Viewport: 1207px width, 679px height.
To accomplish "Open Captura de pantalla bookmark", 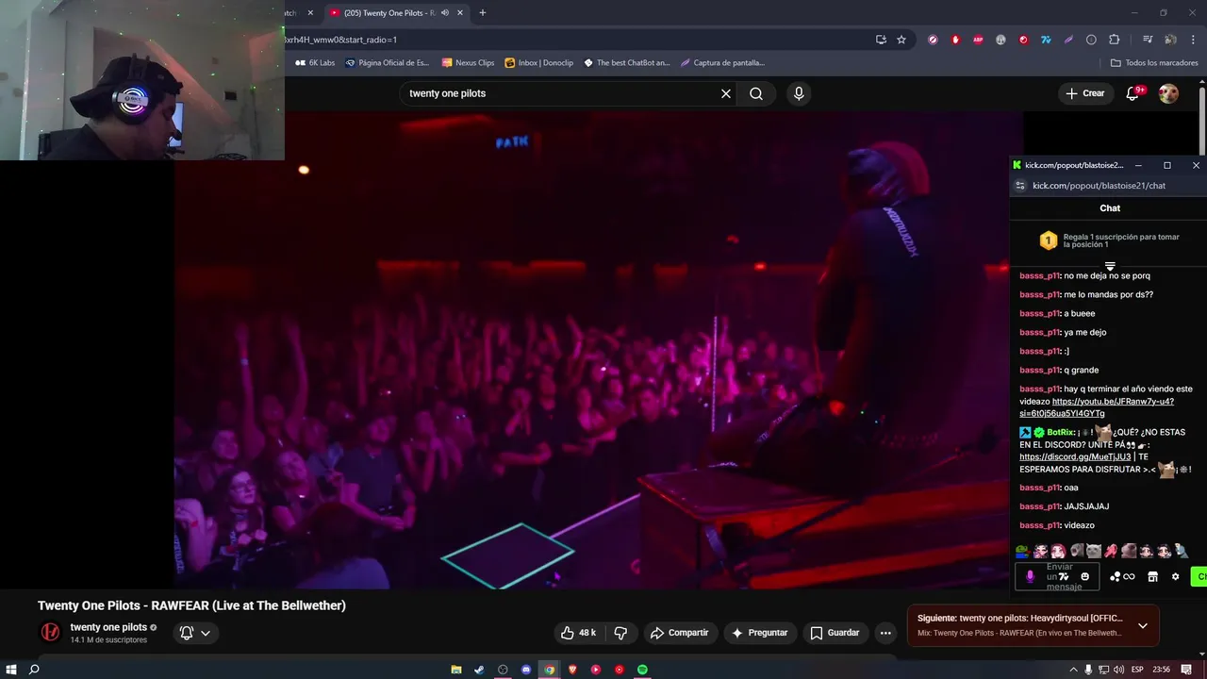I will pos(722,63).
